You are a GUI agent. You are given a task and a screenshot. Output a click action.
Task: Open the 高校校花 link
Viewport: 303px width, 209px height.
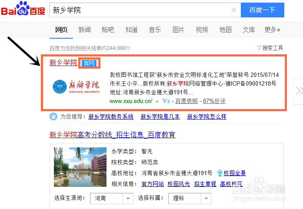(231, 184)
